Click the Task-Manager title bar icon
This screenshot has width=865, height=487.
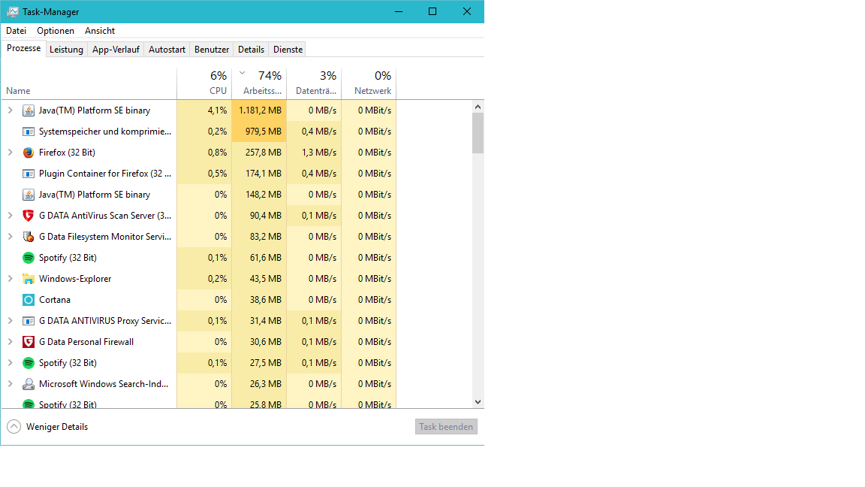click(x=12, y=11)
